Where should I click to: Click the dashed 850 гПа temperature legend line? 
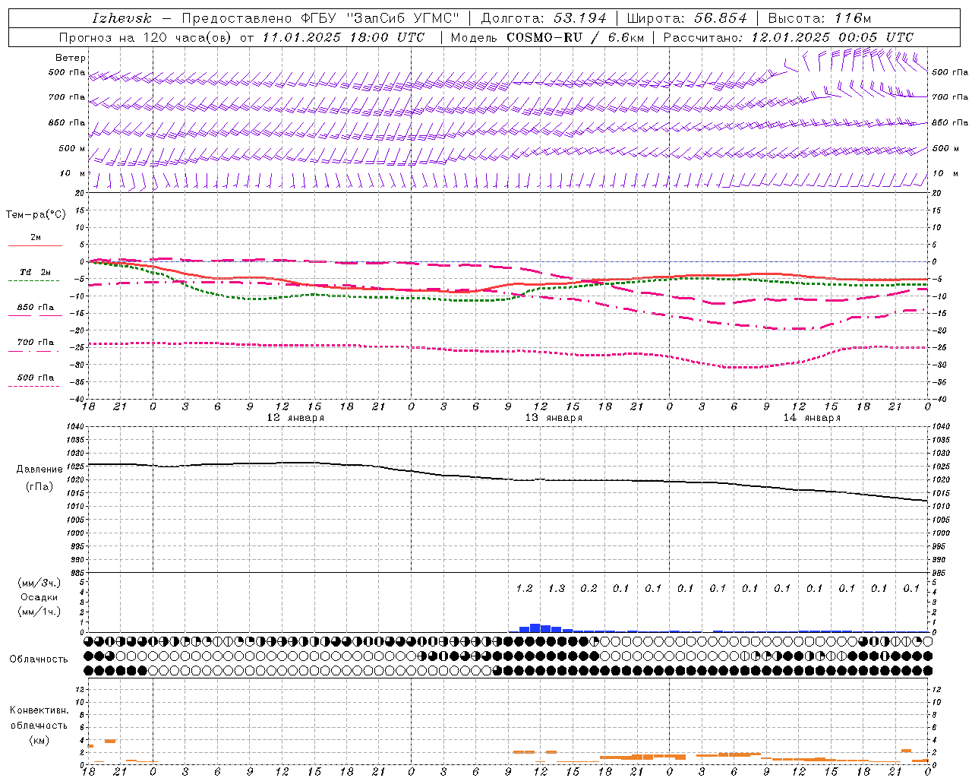click(35, 315)
